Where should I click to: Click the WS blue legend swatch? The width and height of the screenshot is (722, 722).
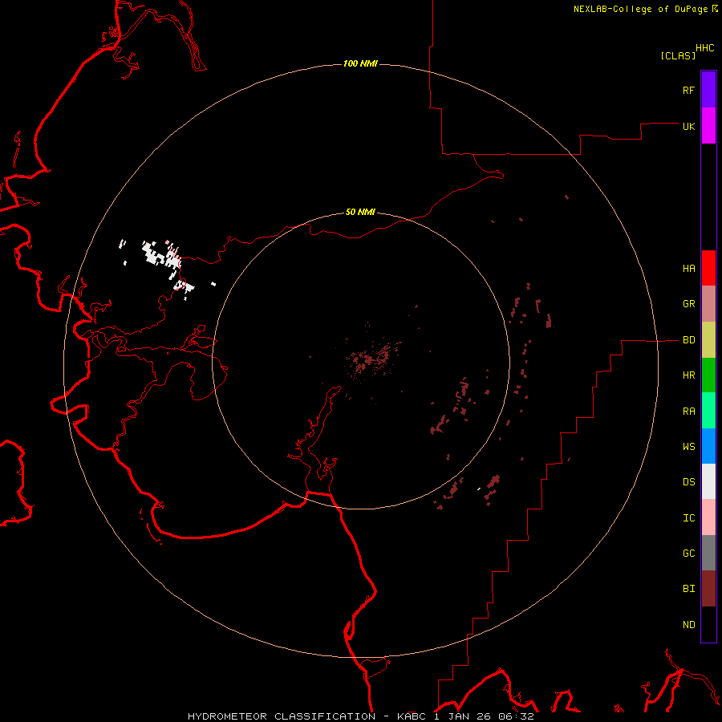click(x=708, y=446)
